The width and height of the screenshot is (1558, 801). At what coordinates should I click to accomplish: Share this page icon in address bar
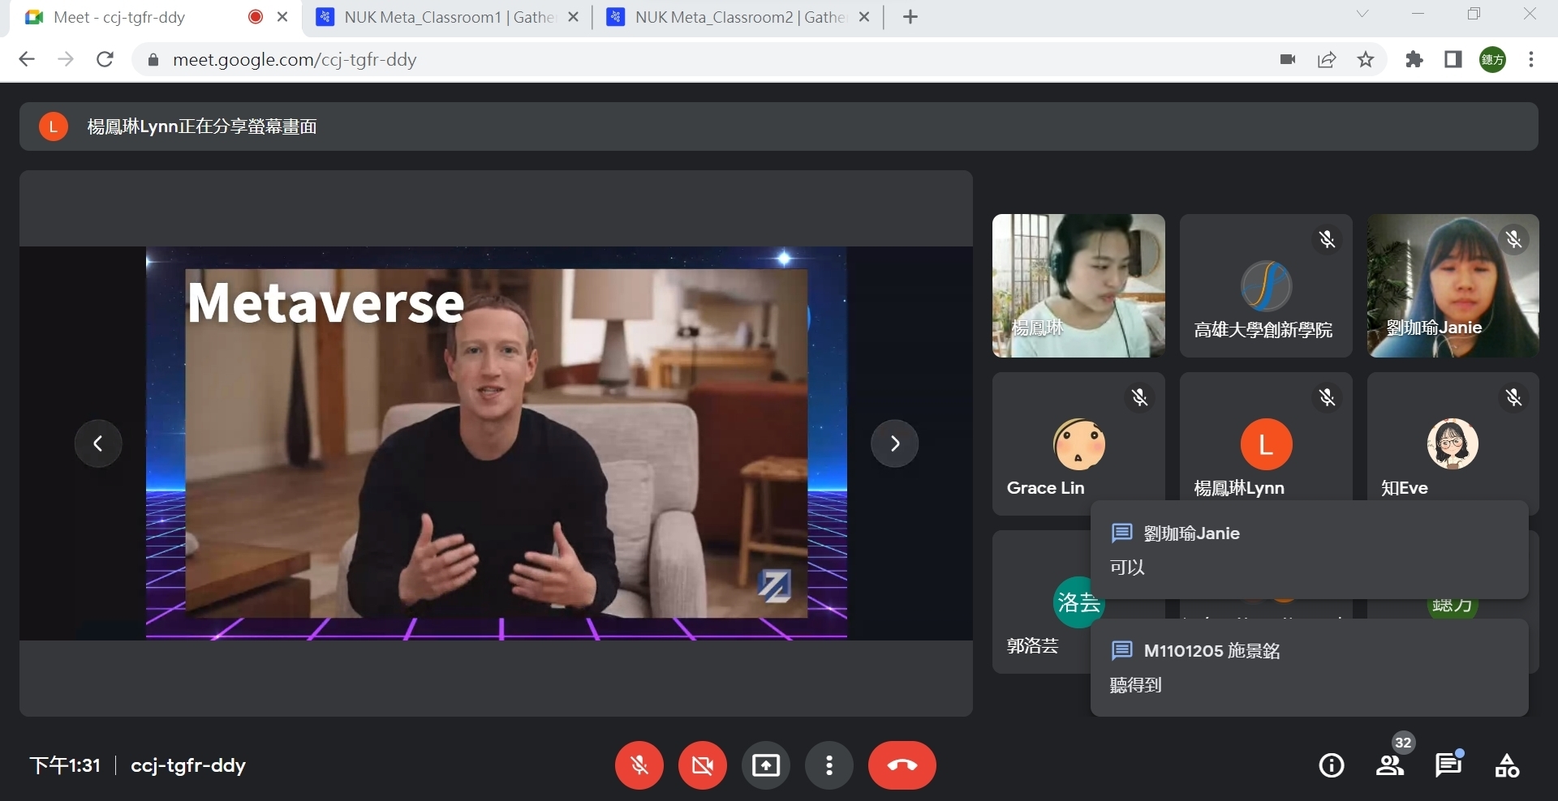[1327, 59]
